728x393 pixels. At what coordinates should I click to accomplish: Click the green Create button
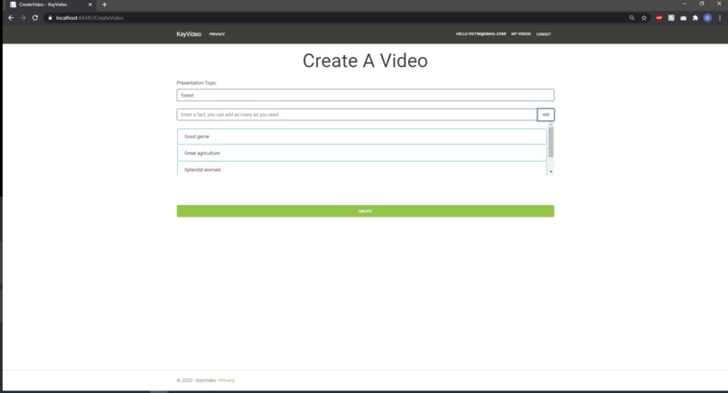pyautogui.click(x=365, y=211)
